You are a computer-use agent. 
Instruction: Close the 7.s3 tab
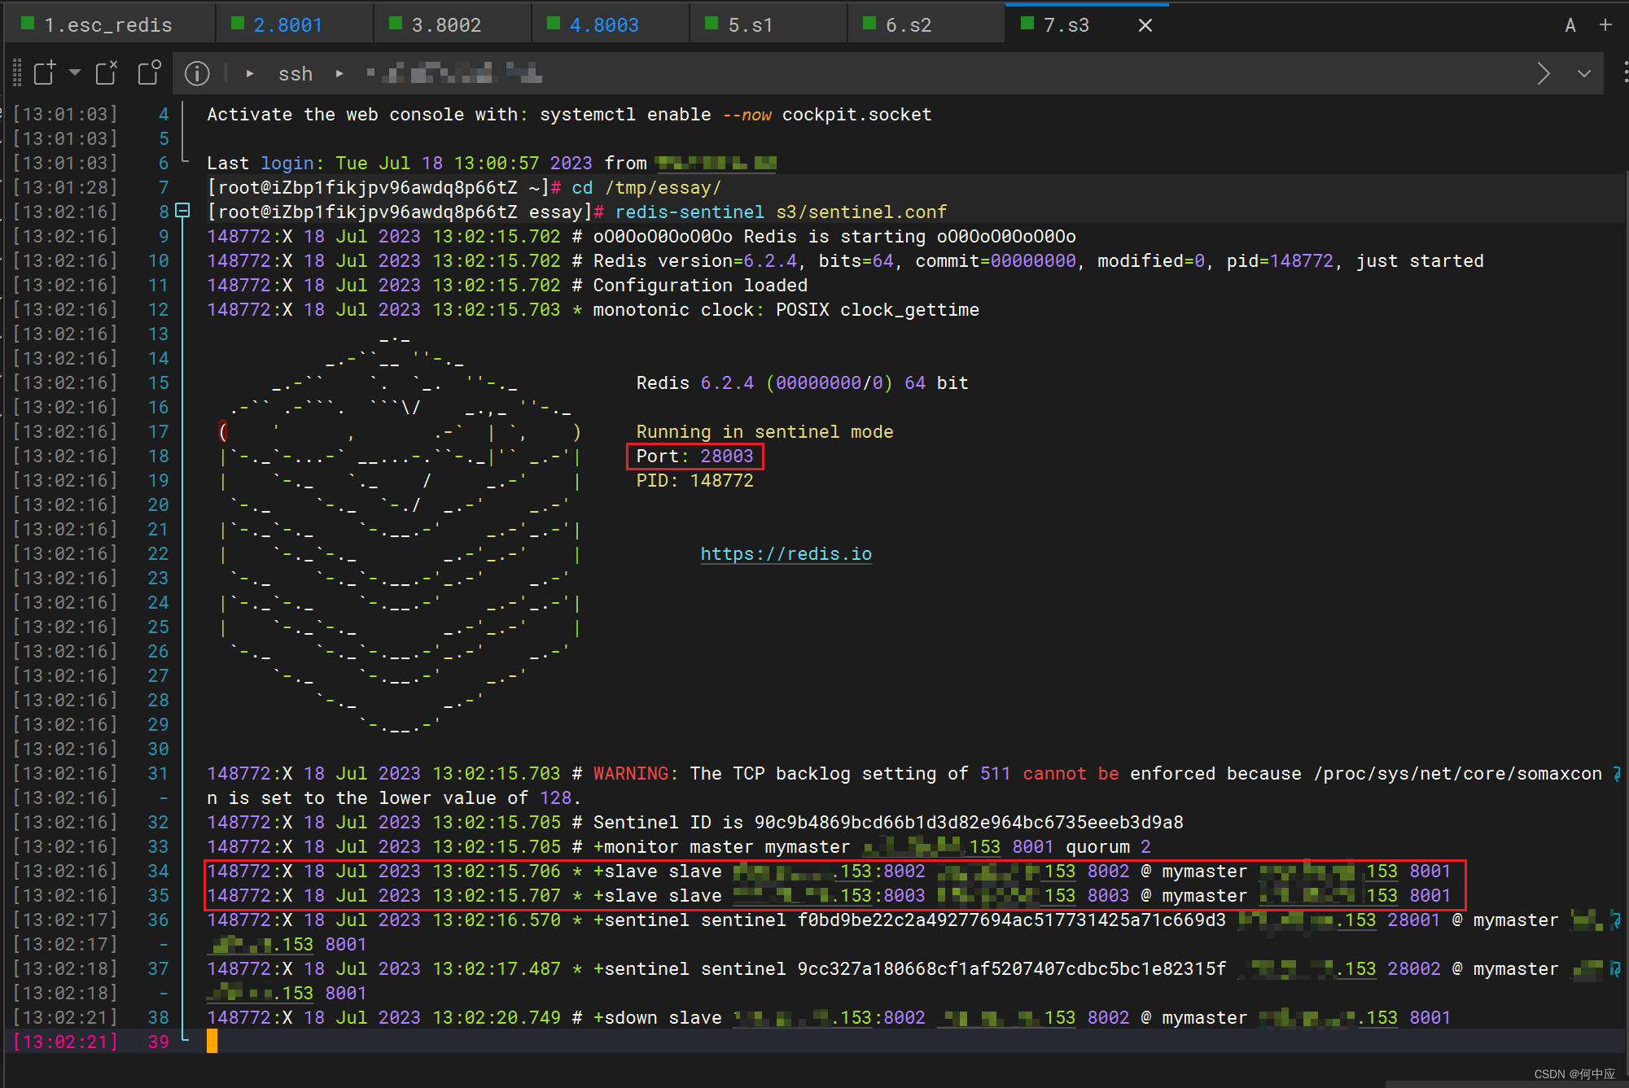pos(1145,25)
